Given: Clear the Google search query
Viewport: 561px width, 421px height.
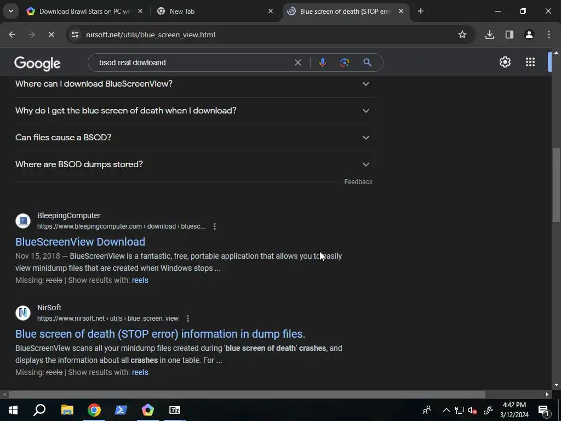Looking at the screenshot, I should 297,62.
